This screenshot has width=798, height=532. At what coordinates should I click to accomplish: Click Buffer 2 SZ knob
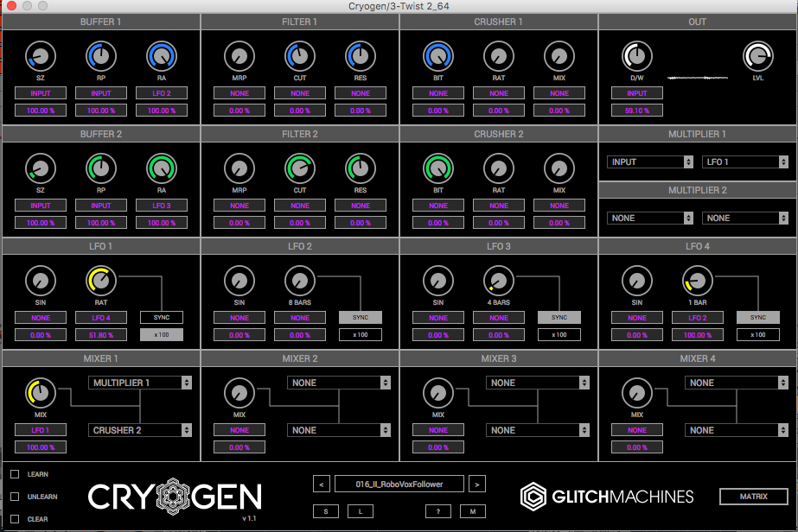coord(41,169)
